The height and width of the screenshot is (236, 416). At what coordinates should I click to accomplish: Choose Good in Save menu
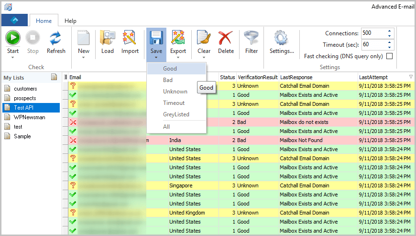click(x=176, y=69)
